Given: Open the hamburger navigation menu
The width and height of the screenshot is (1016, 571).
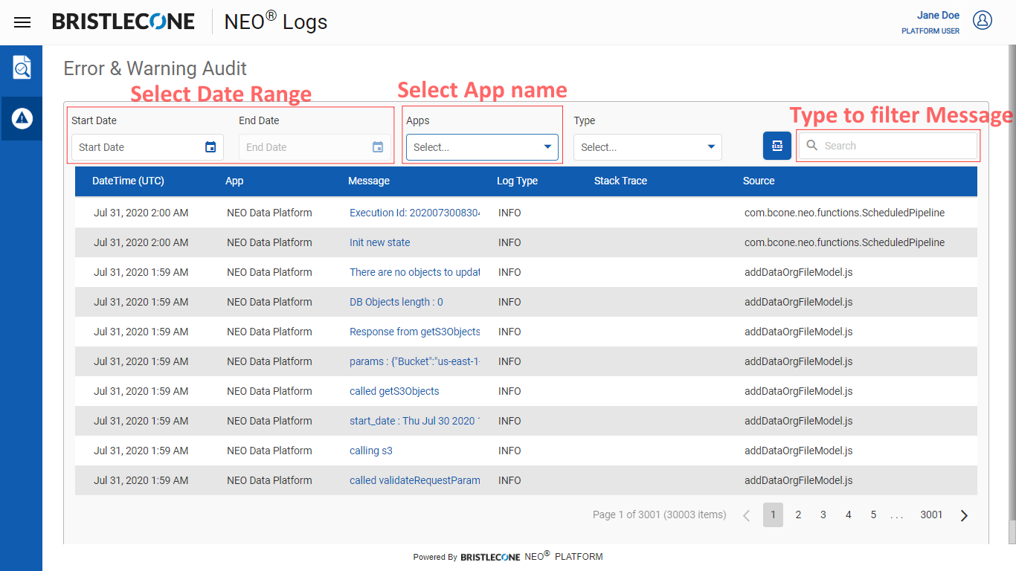Looking at the screenshot, I should point(22,22).
